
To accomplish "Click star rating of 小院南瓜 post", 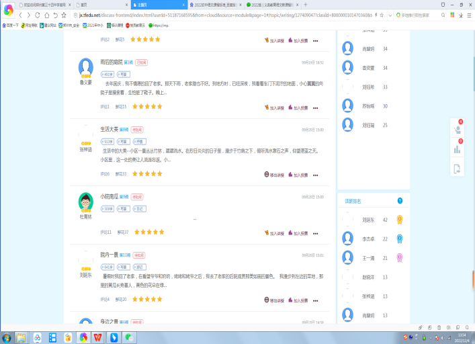I will 149,232.
